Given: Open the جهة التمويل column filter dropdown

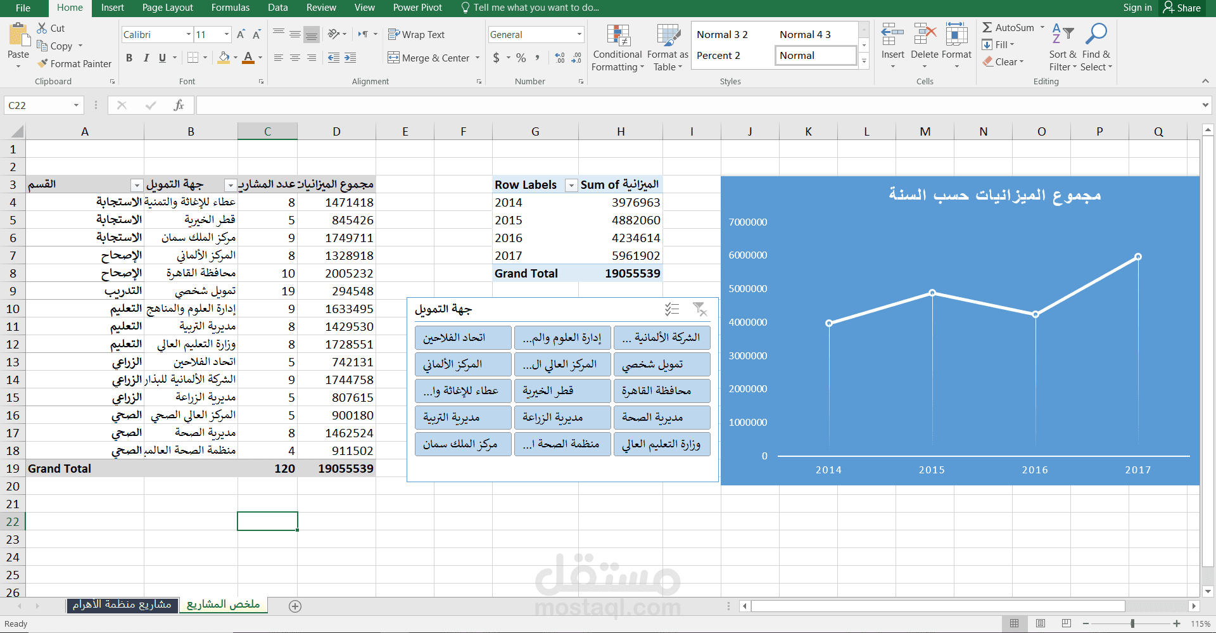Looking at the screenshot, I should 230,185.
